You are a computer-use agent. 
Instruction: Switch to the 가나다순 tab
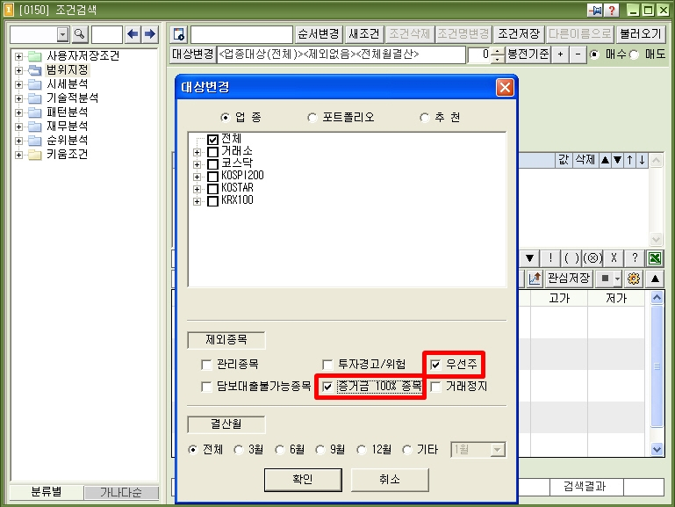(121, 493)
